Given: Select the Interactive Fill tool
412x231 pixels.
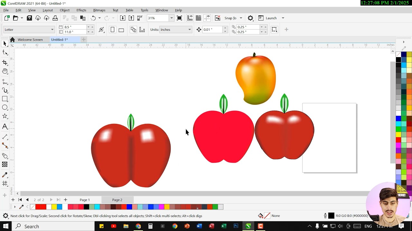Looking at the screenshot, I should (x=5, y=184).
